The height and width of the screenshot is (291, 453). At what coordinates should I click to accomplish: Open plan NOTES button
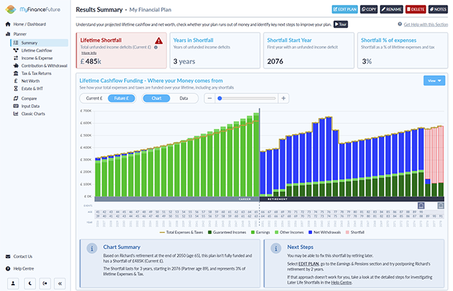pos(438,9)
